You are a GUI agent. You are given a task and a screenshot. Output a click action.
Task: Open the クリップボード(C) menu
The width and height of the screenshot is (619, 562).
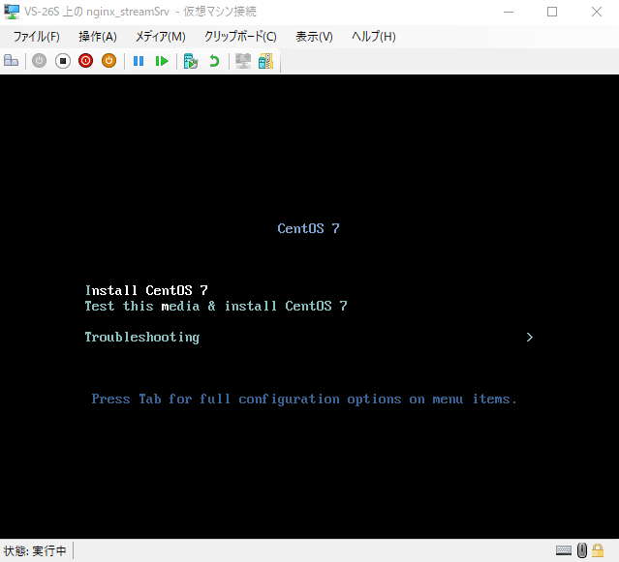[239, 37]
